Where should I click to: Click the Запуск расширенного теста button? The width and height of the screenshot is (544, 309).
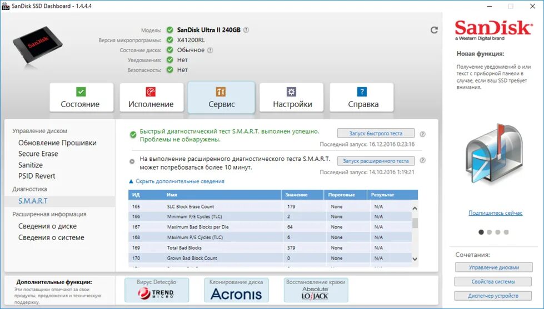pyautogui.click(x=376, y=161)
